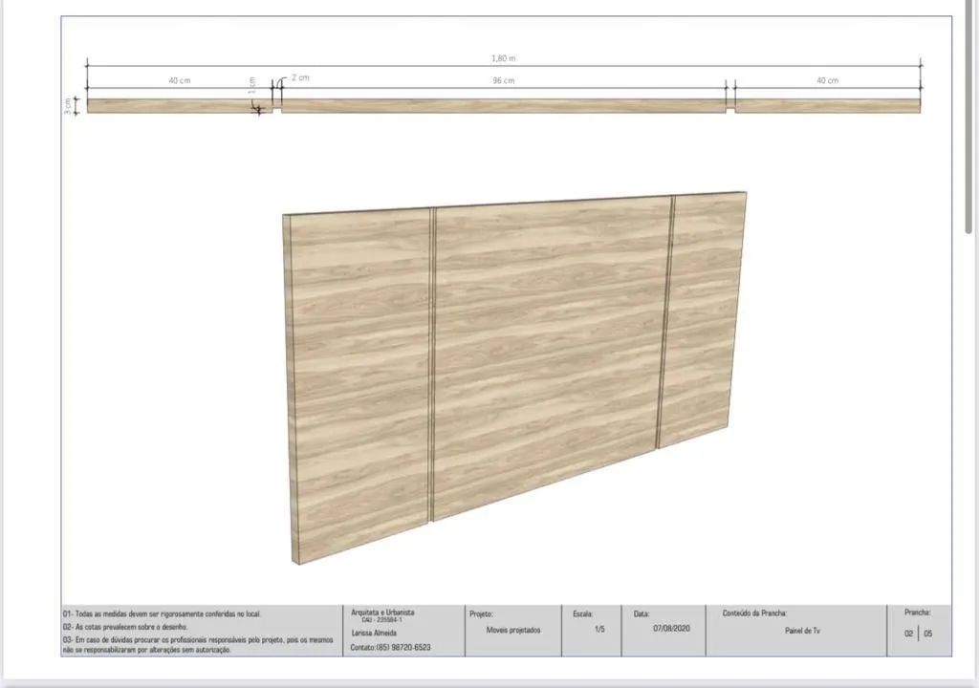This screenshot has height=688, width=979.
Task: Click the 1,80 m total width dimension label
Action: point(503,58)
